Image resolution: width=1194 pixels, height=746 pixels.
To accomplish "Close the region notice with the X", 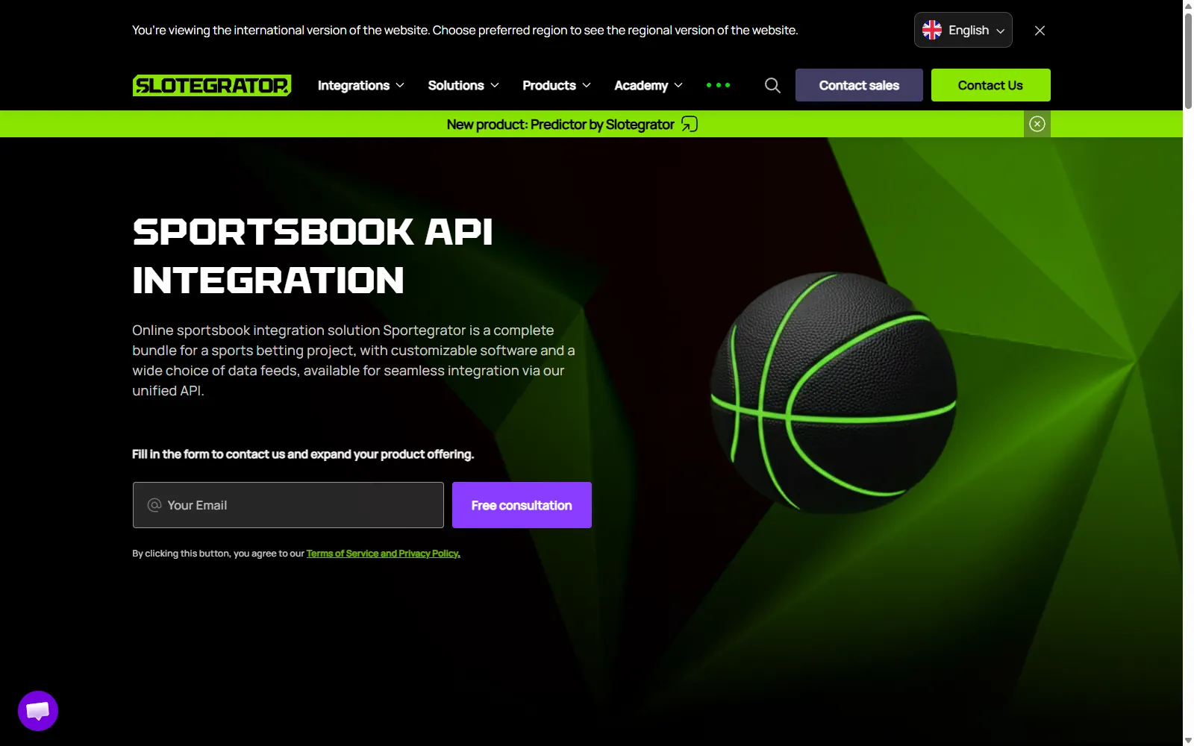I will pyautogui.click(x=1040, y=31).
